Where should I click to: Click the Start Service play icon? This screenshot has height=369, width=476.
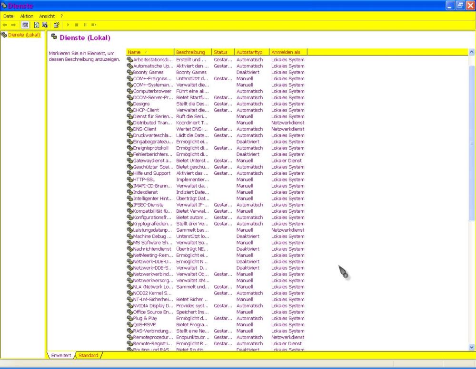(68, 25)
